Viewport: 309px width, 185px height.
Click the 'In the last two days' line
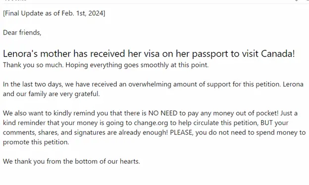153,84
